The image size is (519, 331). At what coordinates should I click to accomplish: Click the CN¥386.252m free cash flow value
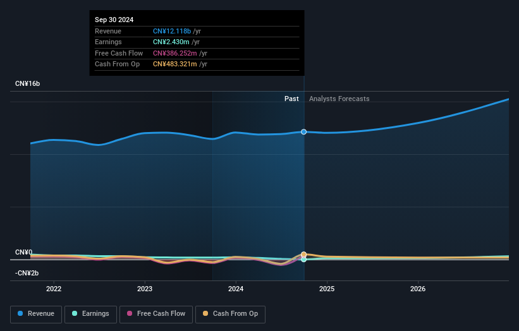pyautogui.click(x=174, y=53)
